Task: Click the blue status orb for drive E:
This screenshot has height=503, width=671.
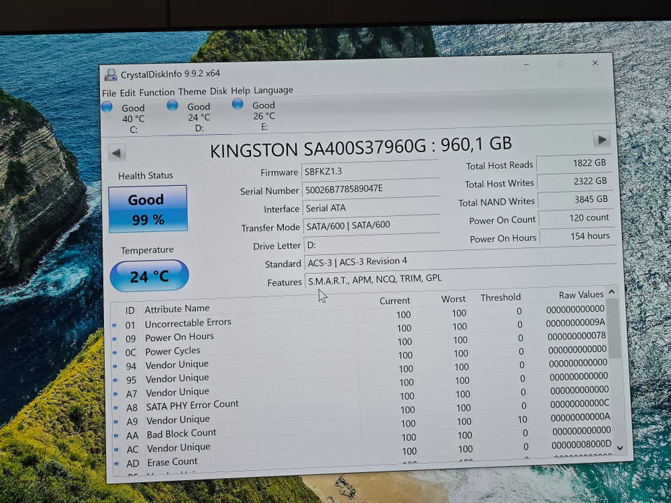Action: tap(238, 103)
